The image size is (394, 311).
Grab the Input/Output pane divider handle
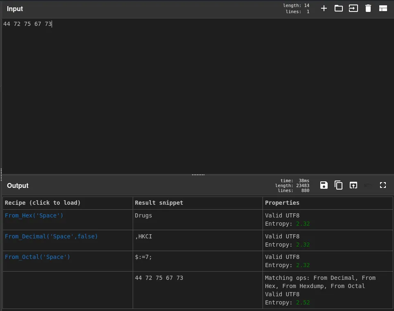pyautogui.click(x=198, y=174)
